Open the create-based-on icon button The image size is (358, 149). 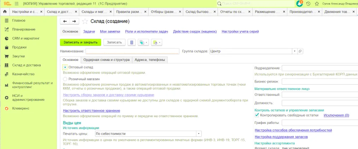pyautogui.click(x=143, y=42)
